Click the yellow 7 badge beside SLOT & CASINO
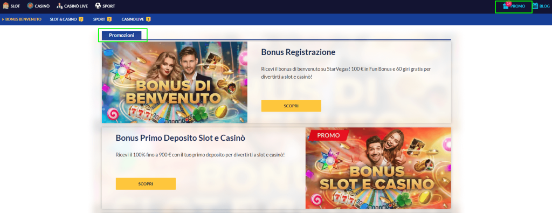 point(81,19)
